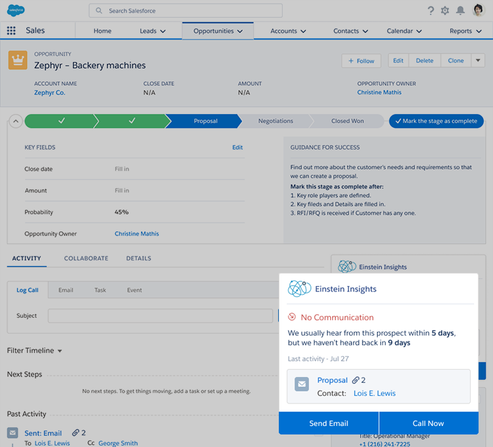
Task: Click the Call Now button
Action: click(428, 423)
